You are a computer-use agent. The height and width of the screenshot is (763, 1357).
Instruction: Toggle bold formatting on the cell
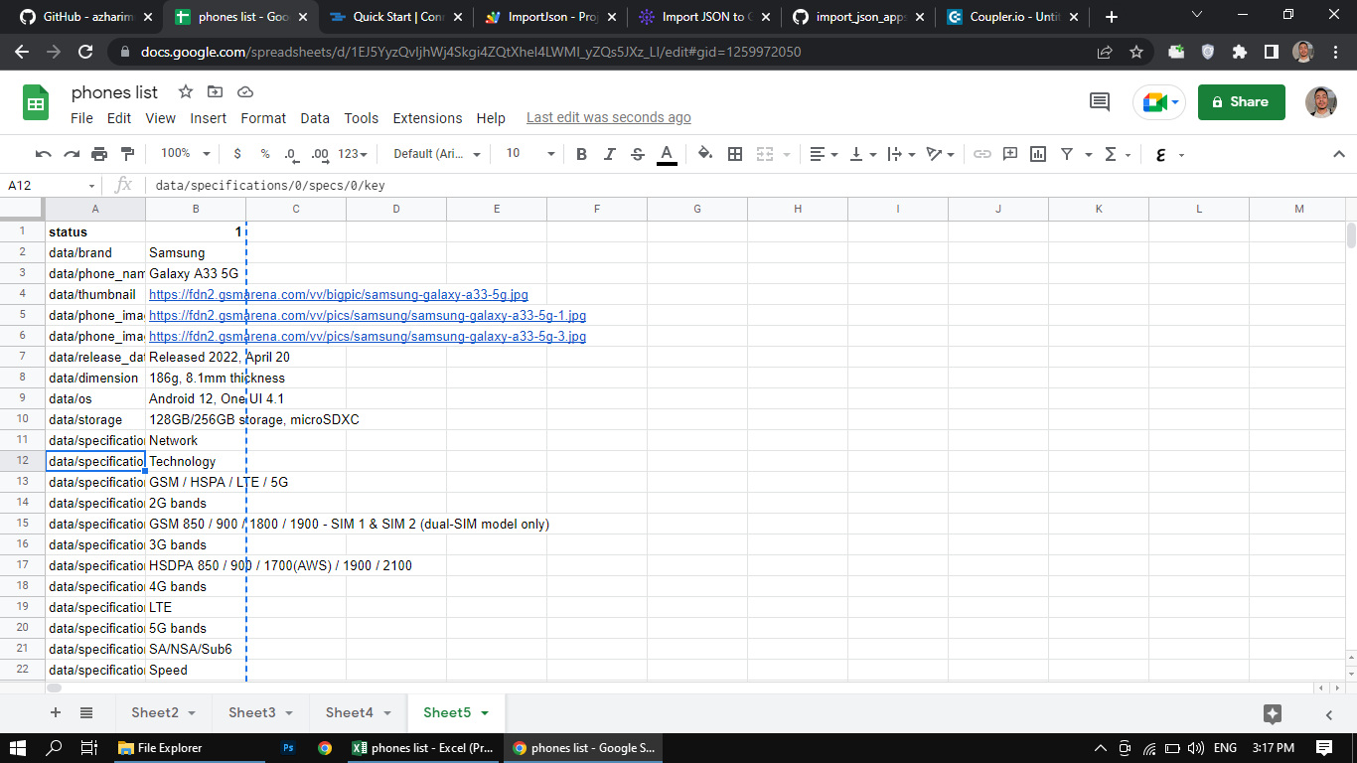click(x=579, y=154)
